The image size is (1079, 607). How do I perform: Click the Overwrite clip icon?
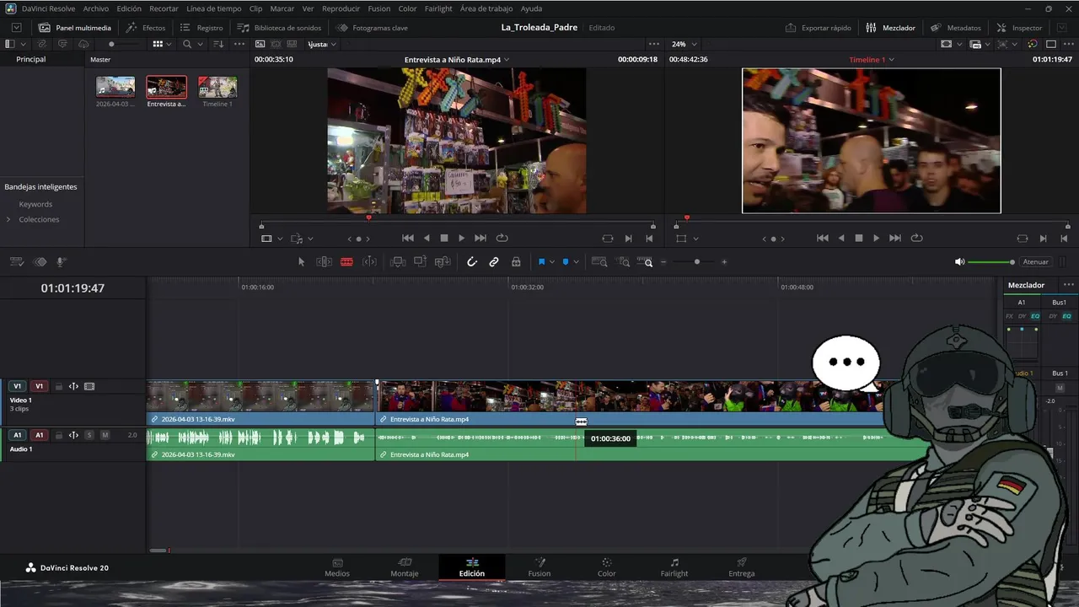[x=420, y=262]
